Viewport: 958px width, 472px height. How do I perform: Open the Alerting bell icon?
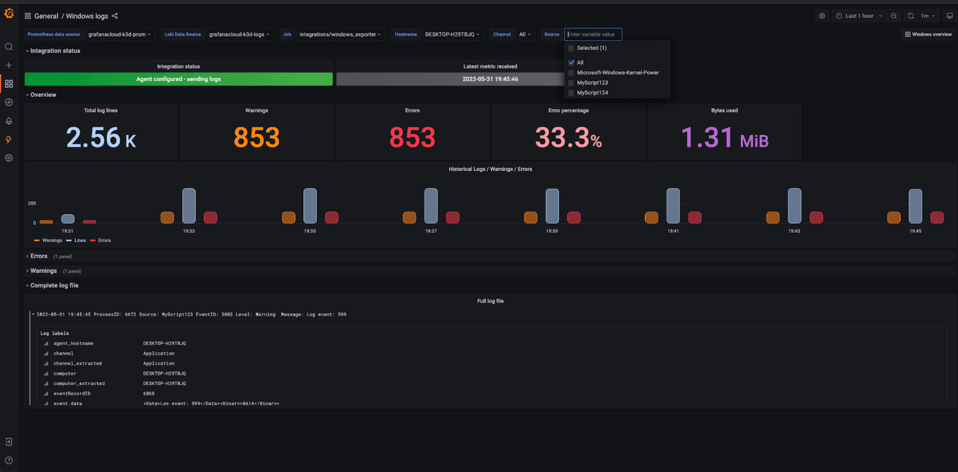9,121
